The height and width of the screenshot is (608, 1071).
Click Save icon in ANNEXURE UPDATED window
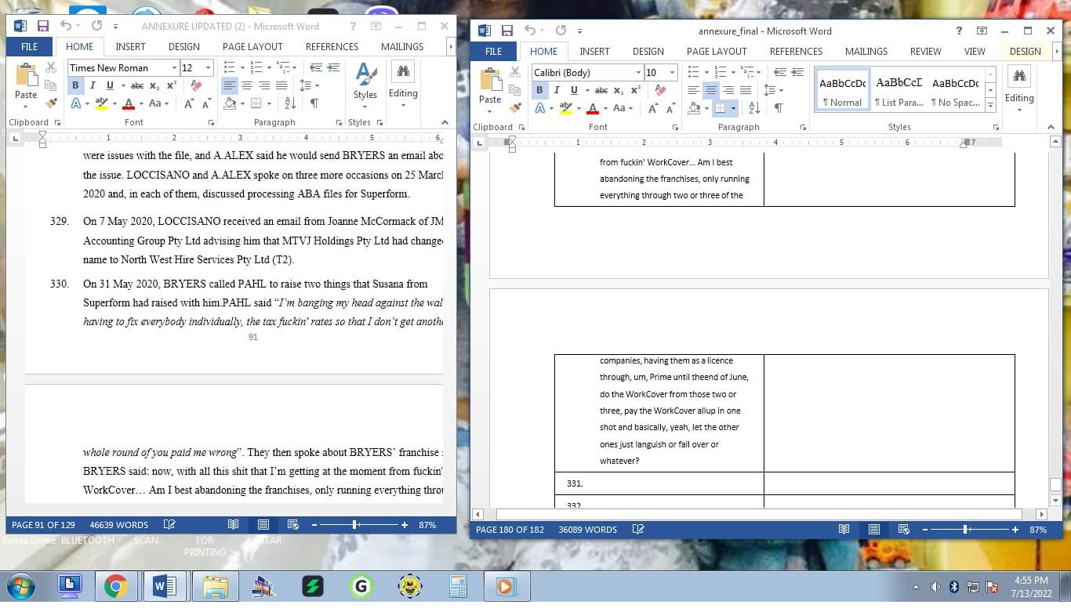pos(43,27)
